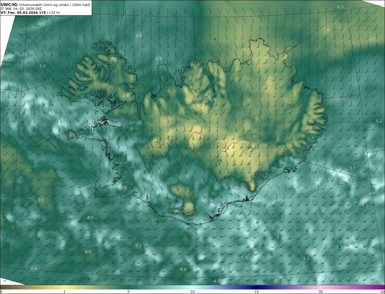This screenshot has width=385, height=294.
Task: Click the '2.6' value label
Action: [309, 127]
